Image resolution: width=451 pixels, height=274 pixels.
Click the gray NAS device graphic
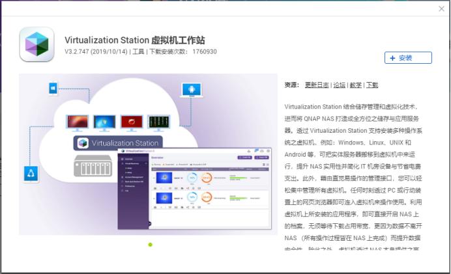click(x=95, y=167)
